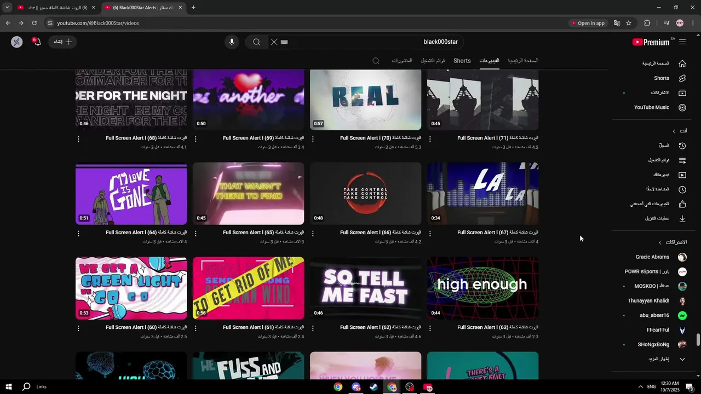Open the account avatar menu

click(x=17, y=42)
